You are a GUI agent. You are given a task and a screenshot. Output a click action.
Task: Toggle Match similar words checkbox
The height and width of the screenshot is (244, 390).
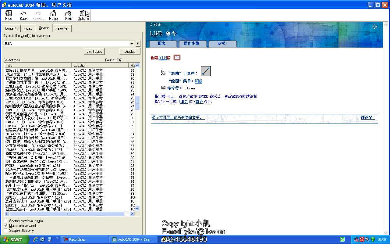[x=6, y=226]
